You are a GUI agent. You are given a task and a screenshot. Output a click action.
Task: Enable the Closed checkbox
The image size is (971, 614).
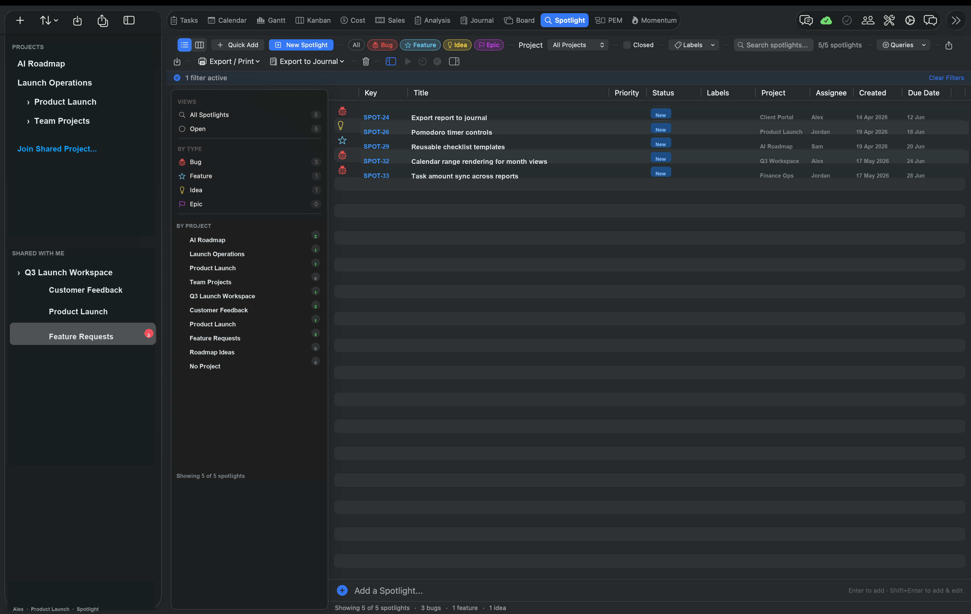click(x=627, y=45)
